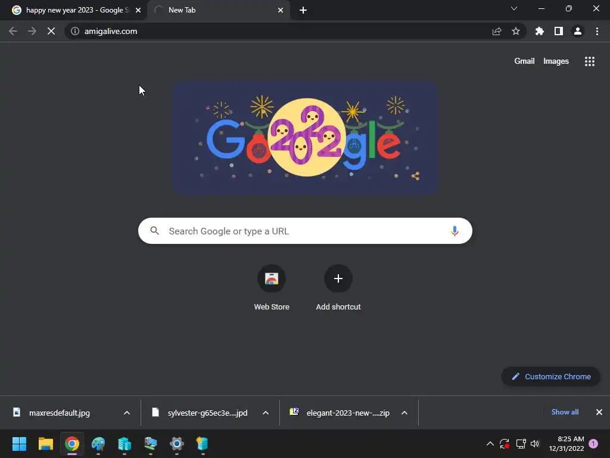Screen dimensions: 610x458
Task: Share the Doodle via share icon
Action: point(415,176)
